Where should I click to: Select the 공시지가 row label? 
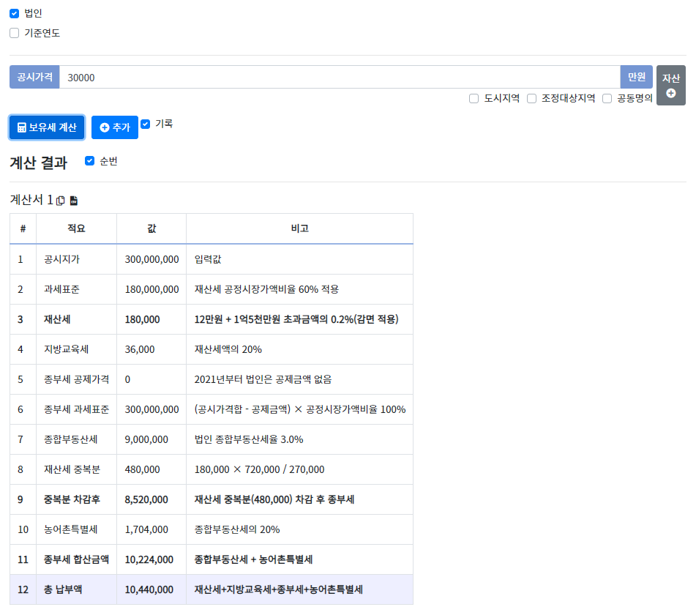[61, 259]
